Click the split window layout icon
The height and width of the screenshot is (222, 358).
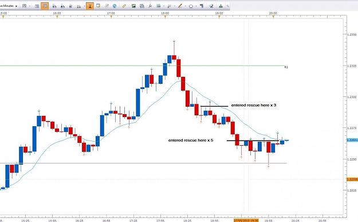click(37, 6)
